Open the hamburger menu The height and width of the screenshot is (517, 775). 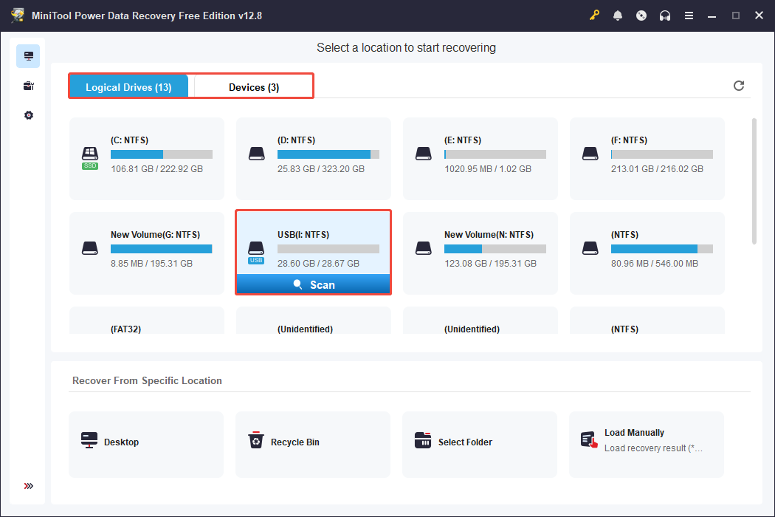pos(689,15)
